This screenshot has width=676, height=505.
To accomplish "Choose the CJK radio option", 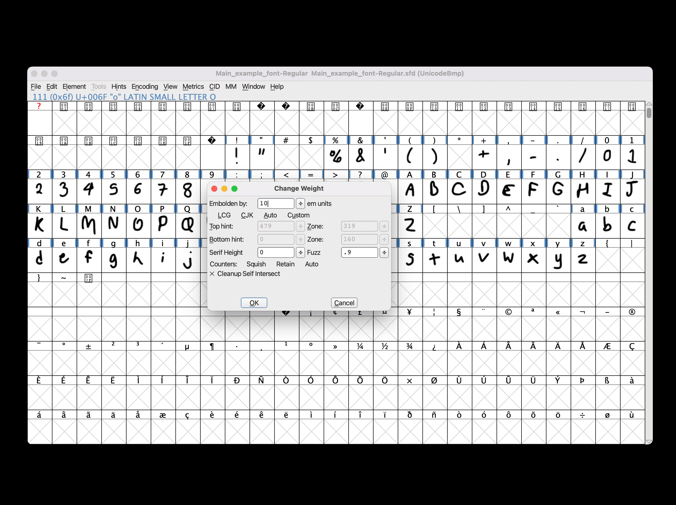I will [247, 215].
